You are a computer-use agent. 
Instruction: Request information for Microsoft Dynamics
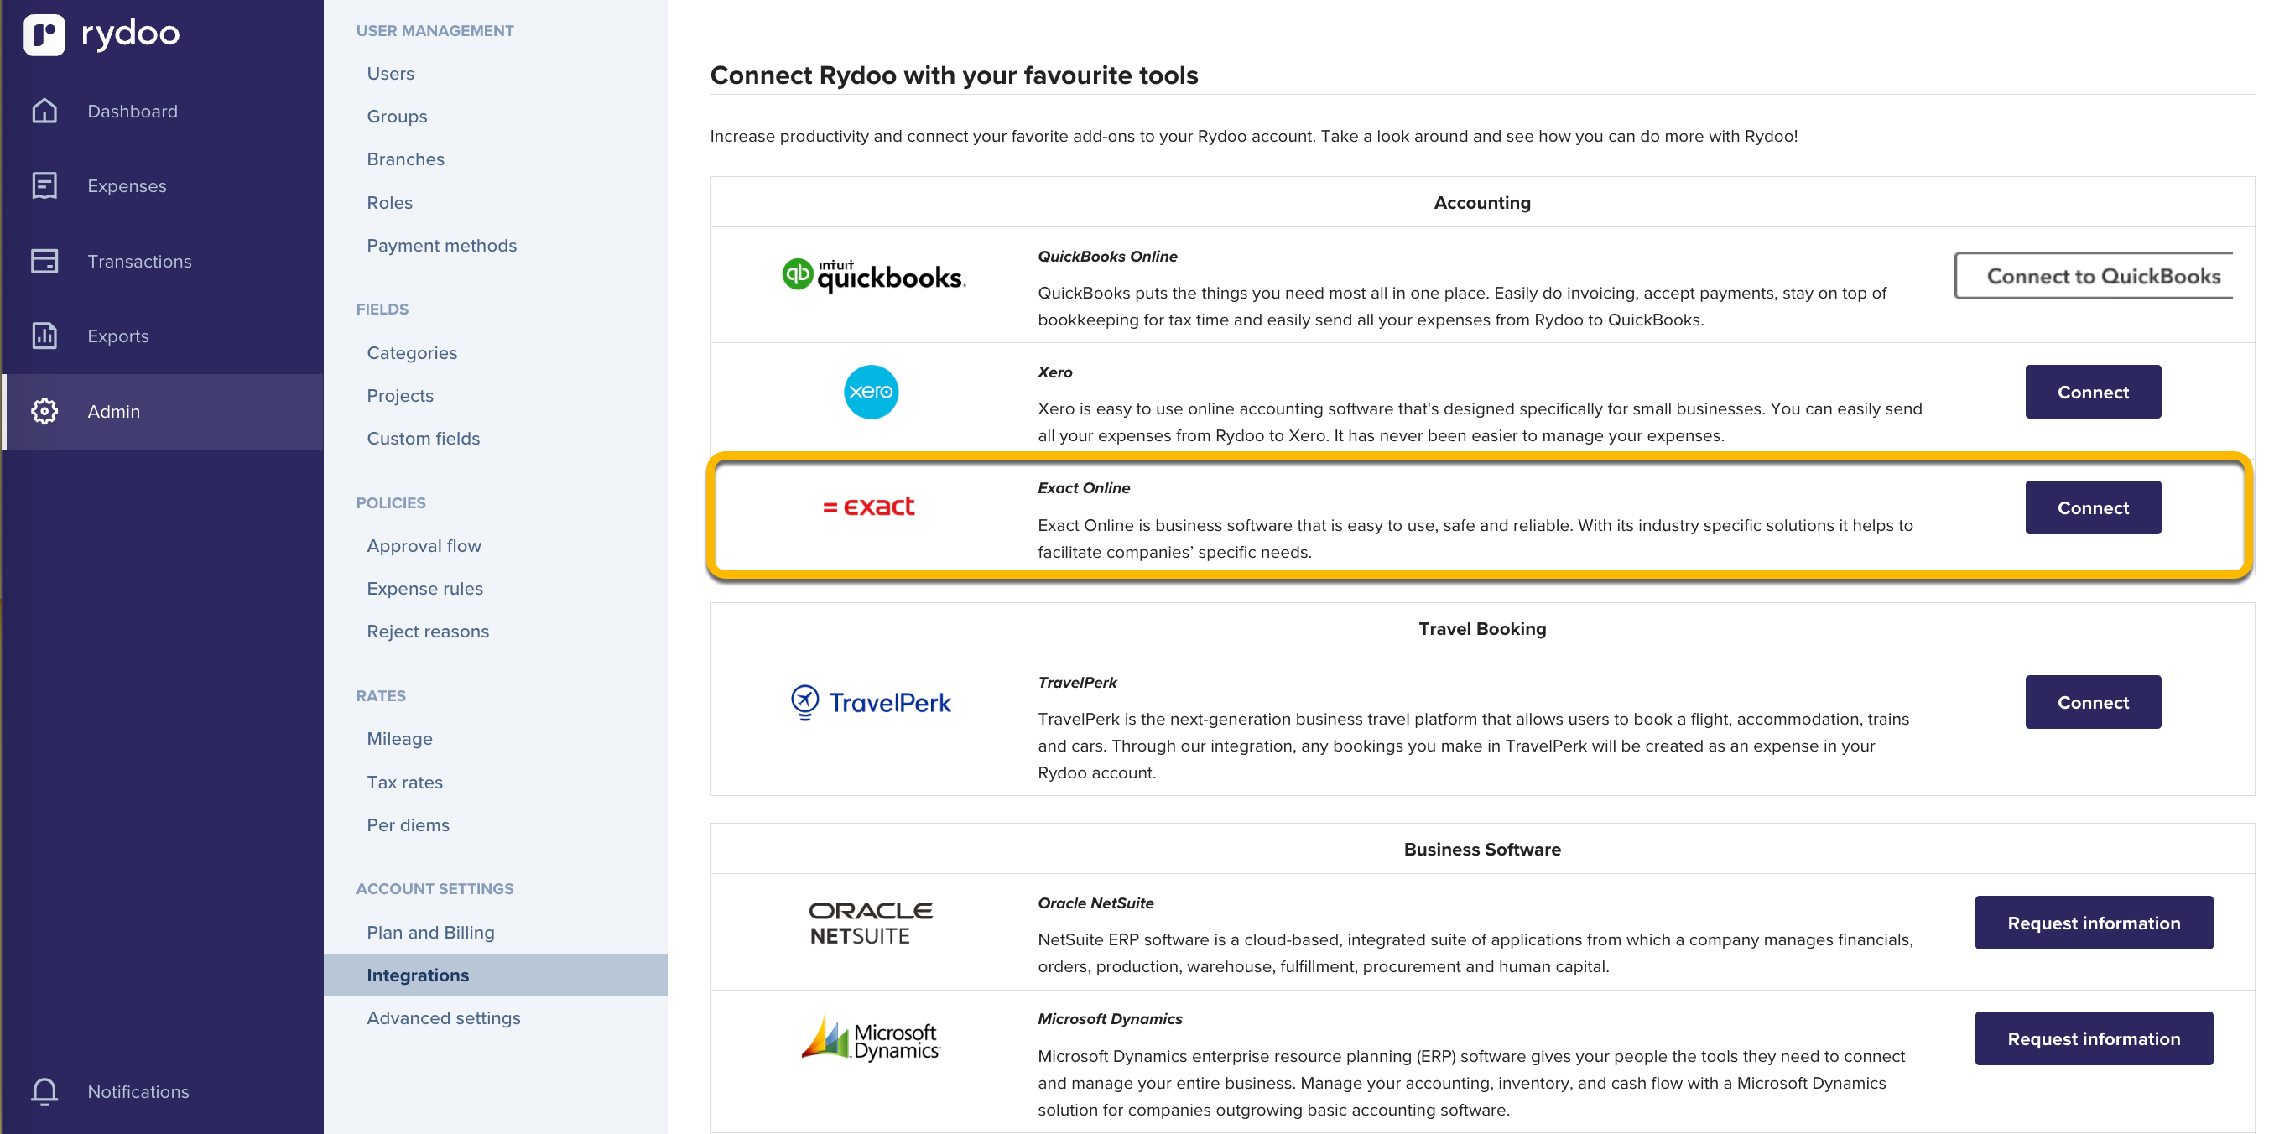[2093, 1038]
